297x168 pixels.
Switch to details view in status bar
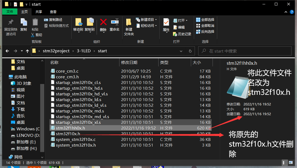[285, 163]
